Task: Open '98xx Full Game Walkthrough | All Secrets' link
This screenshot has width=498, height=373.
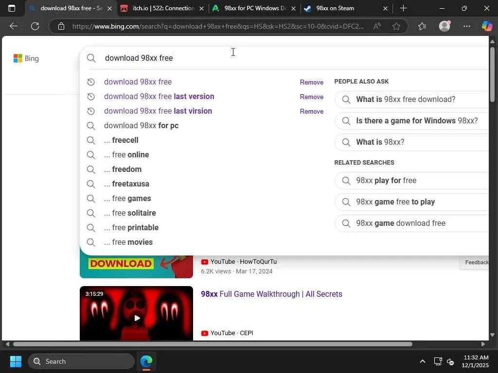Action: point(271,294)
